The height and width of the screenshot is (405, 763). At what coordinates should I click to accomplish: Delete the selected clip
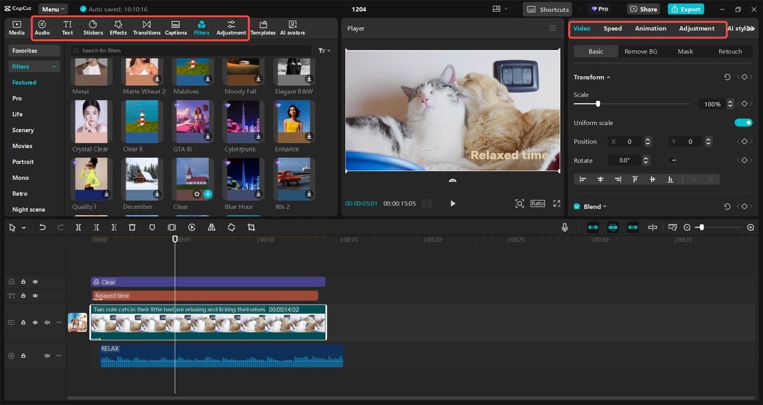(132, 228)
